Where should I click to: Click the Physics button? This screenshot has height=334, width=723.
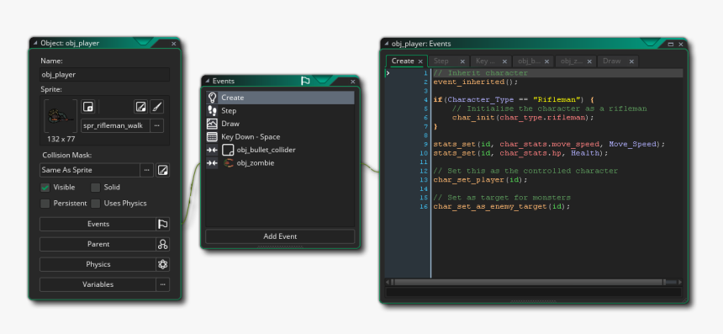[x=98, y=264]
